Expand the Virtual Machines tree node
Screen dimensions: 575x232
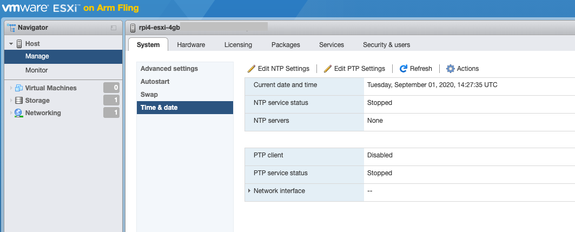pyautogui.click(x=11, y=88)
